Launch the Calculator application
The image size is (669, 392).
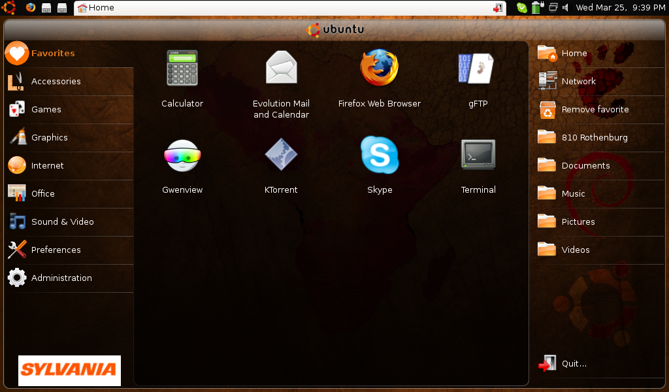click(x=182, y=79)
